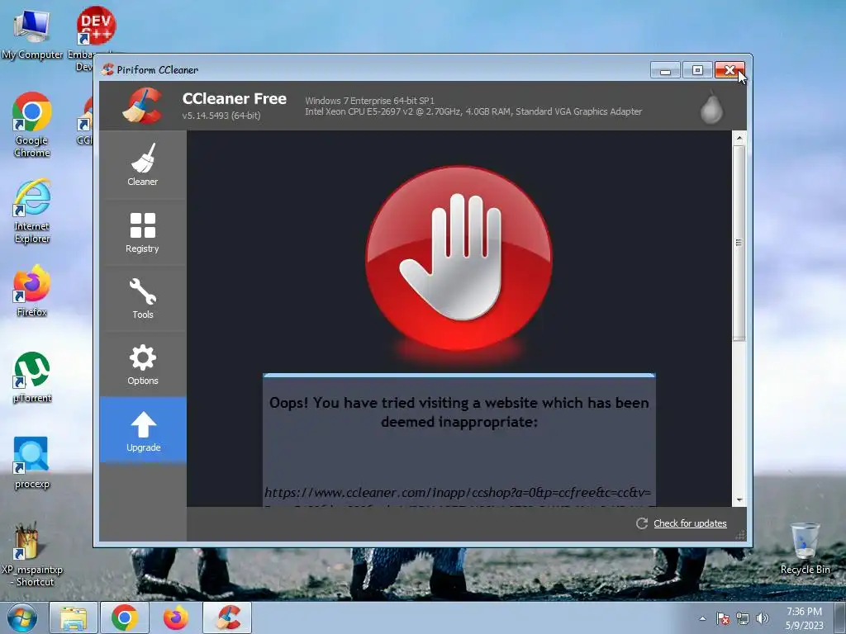This screenshot has height=634, width=846.
Task: Open My Computer desktop icon
Action: click(32, 33)
